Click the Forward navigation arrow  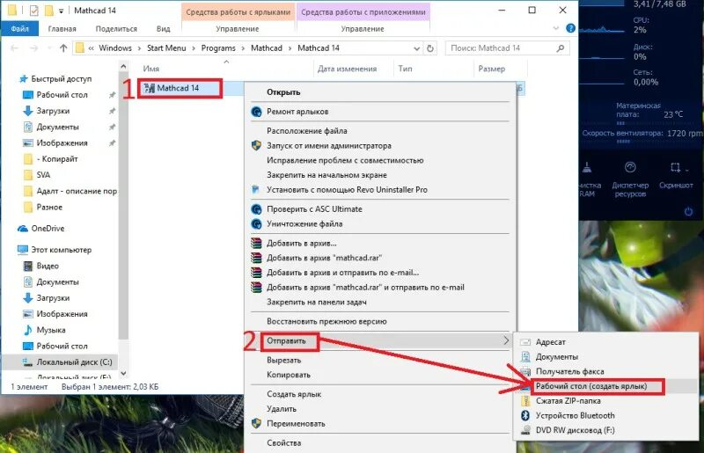(x=33, y=48)
